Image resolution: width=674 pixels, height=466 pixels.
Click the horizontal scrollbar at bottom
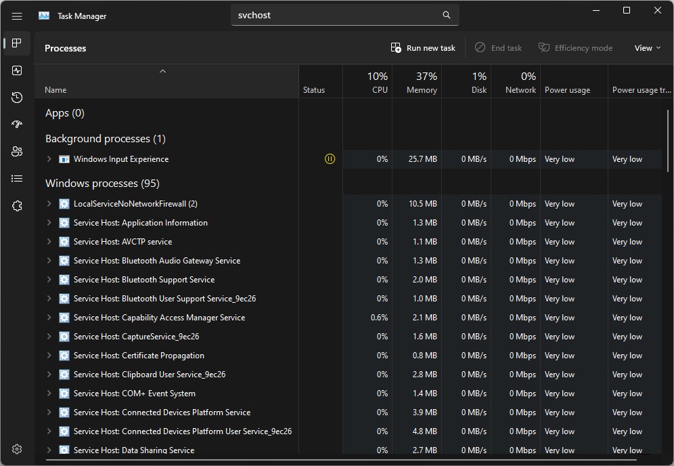coord(340,460)
